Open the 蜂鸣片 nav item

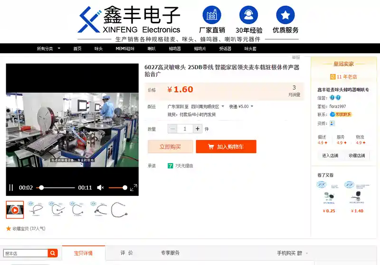pyautogui.click(x=200, y=49)
